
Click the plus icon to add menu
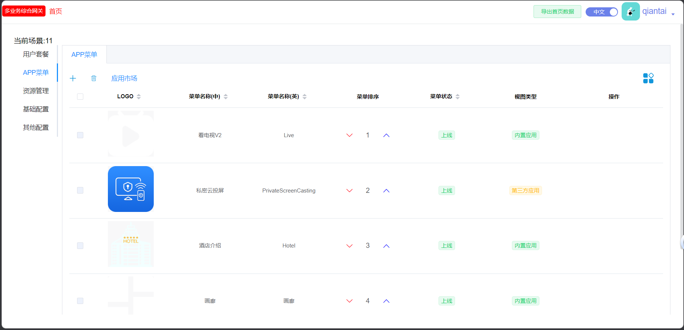point(73,78)
